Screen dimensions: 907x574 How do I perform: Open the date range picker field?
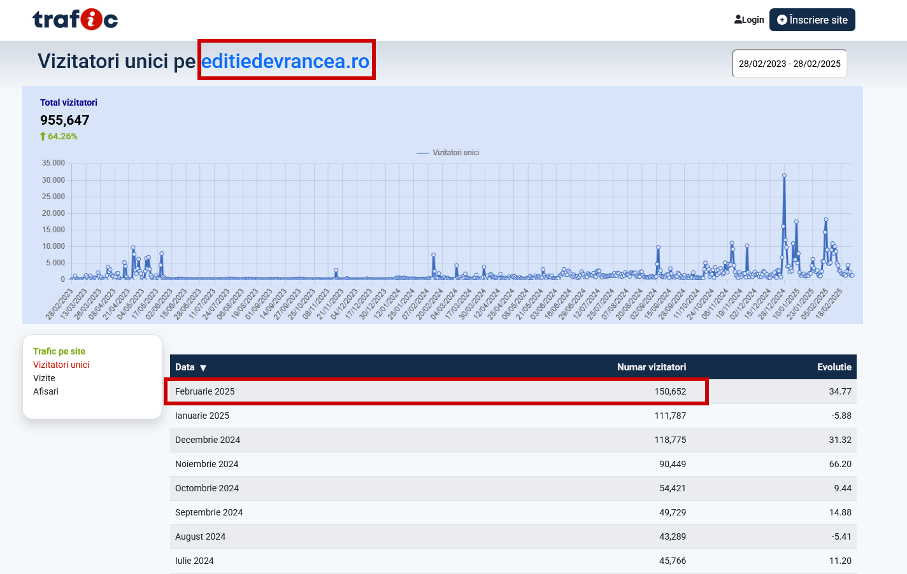[790, 64]
